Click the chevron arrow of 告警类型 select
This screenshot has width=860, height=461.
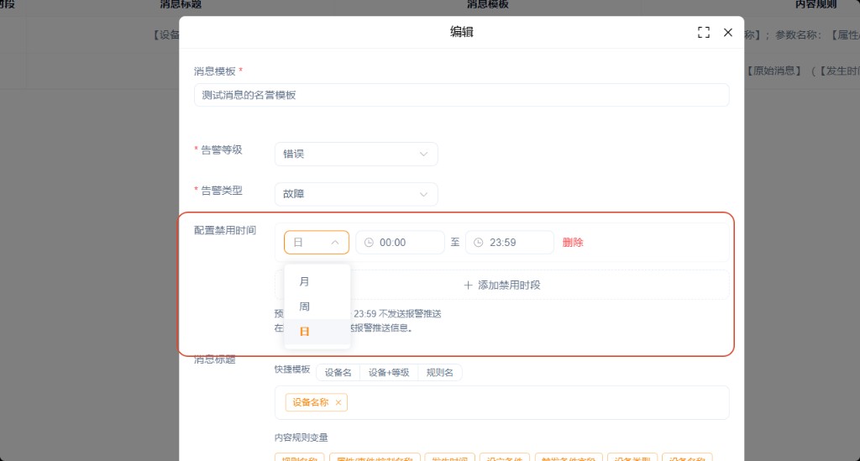[x=423, y=194]
